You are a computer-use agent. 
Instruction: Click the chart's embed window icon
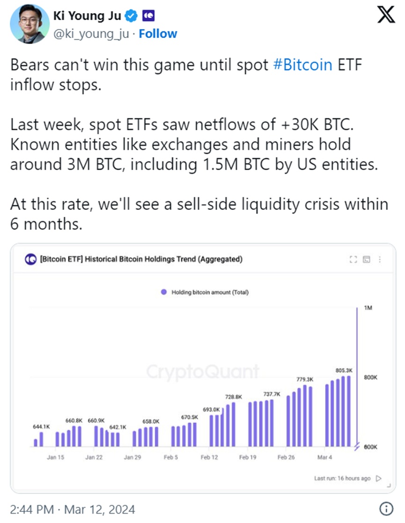(367, 259)
